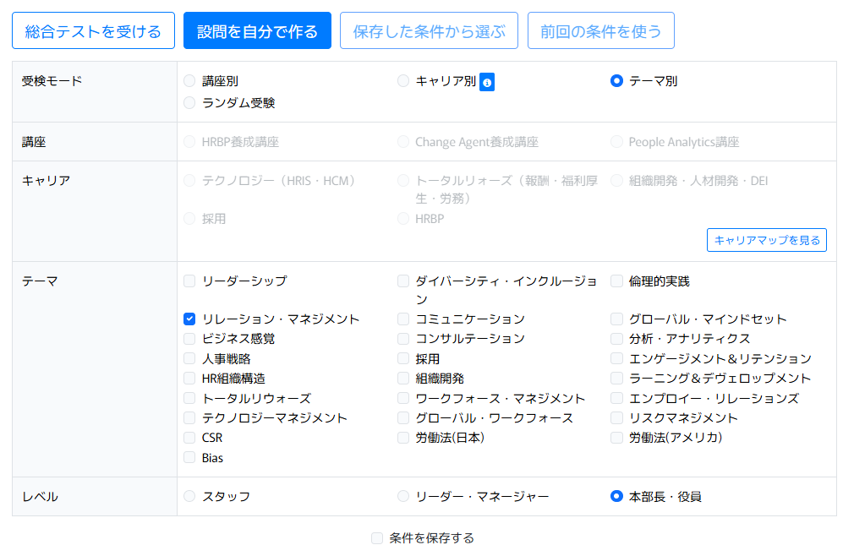Screen dimensions: 843x556
Task: Check the リーダーシップ theme checkbox
Action: 189,281
